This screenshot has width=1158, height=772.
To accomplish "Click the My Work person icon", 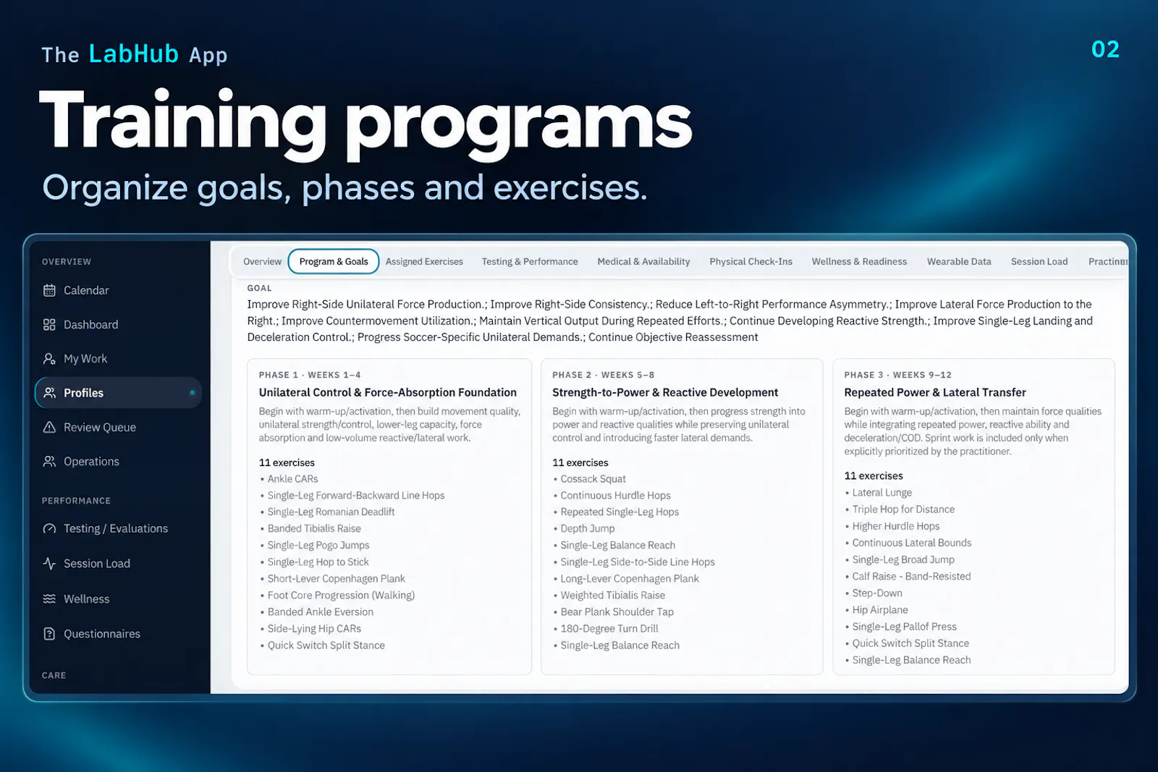I will pyautogui.click(x=49, y=359).
